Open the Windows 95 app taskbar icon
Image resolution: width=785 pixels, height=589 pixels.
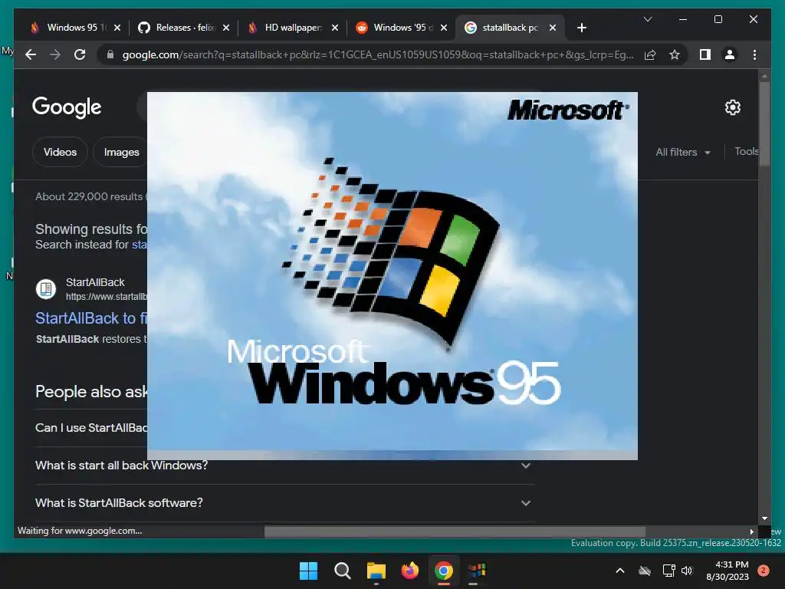click(477, 571)
